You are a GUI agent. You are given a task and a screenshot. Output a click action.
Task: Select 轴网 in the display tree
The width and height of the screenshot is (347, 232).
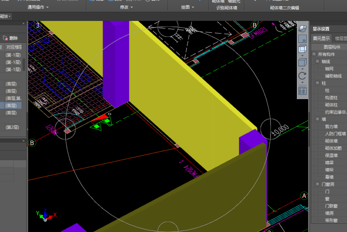(x=329, y=69)
